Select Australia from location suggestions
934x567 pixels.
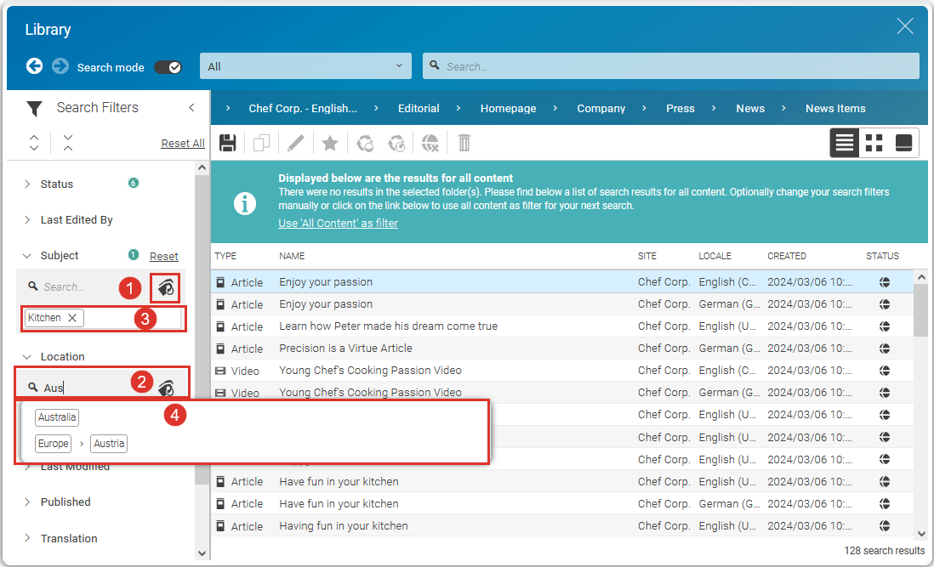point(57,417)
